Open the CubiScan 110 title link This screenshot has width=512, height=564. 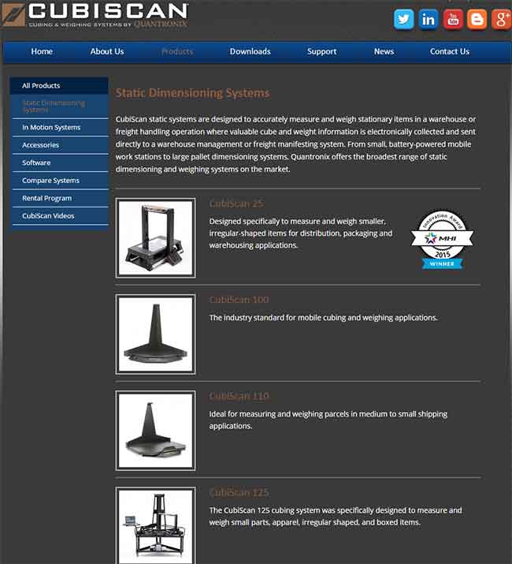[239, 396]
